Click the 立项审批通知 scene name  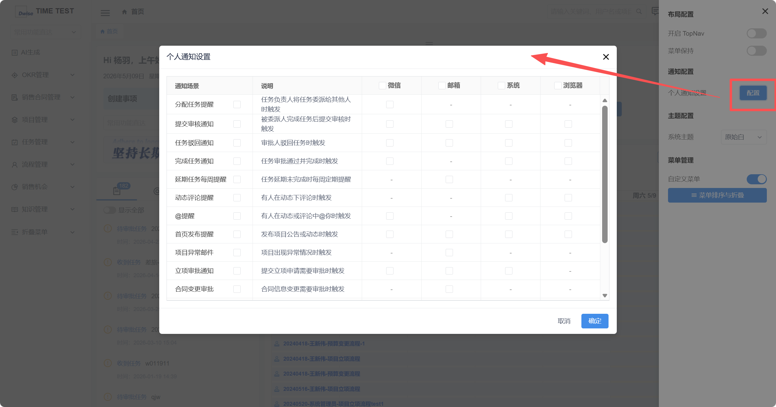click(194, 271)
